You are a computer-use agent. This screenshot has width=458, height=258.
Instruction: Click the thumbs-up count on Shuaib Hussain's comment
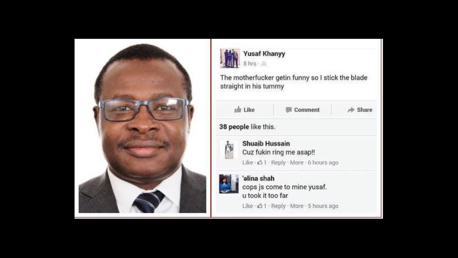click(262, 163)
